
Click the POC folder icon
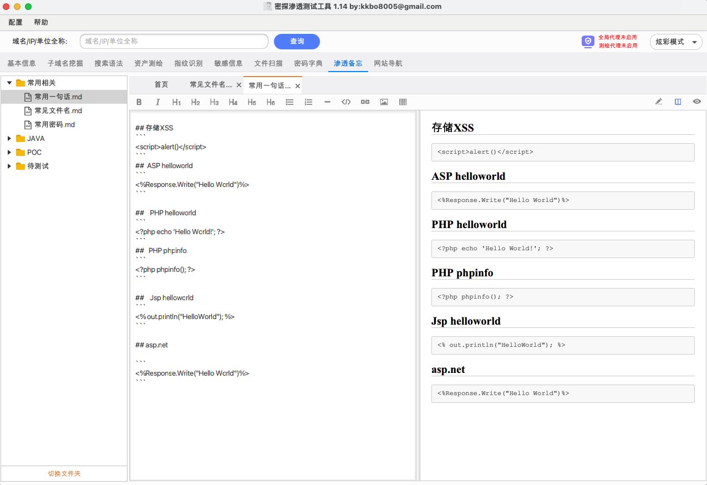(21, 152)
